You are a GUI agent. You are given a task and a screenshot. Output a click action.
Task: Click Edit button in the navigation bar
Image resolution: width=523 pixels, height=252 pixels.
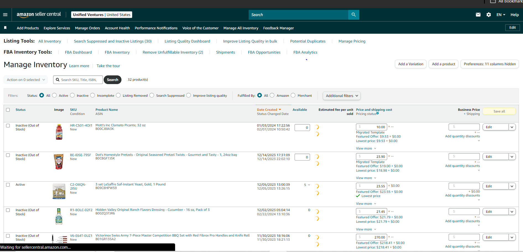[512, 28]
